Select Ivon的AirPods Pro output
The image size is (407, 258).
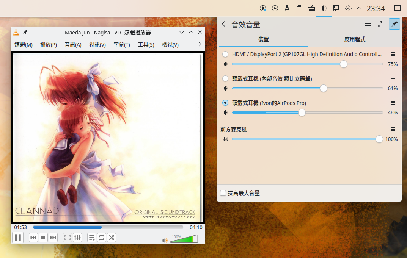[225, 103]
